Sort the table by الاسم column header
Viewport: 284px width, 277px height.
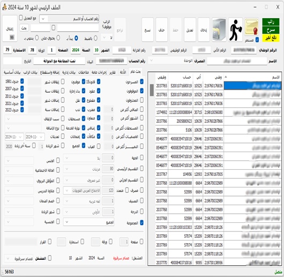coord(253,78)
